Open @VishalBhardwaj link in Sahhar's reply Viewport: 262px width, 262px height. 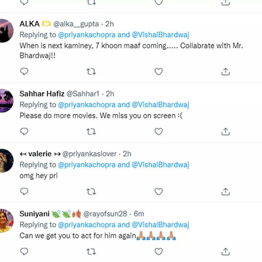point(160,105)
